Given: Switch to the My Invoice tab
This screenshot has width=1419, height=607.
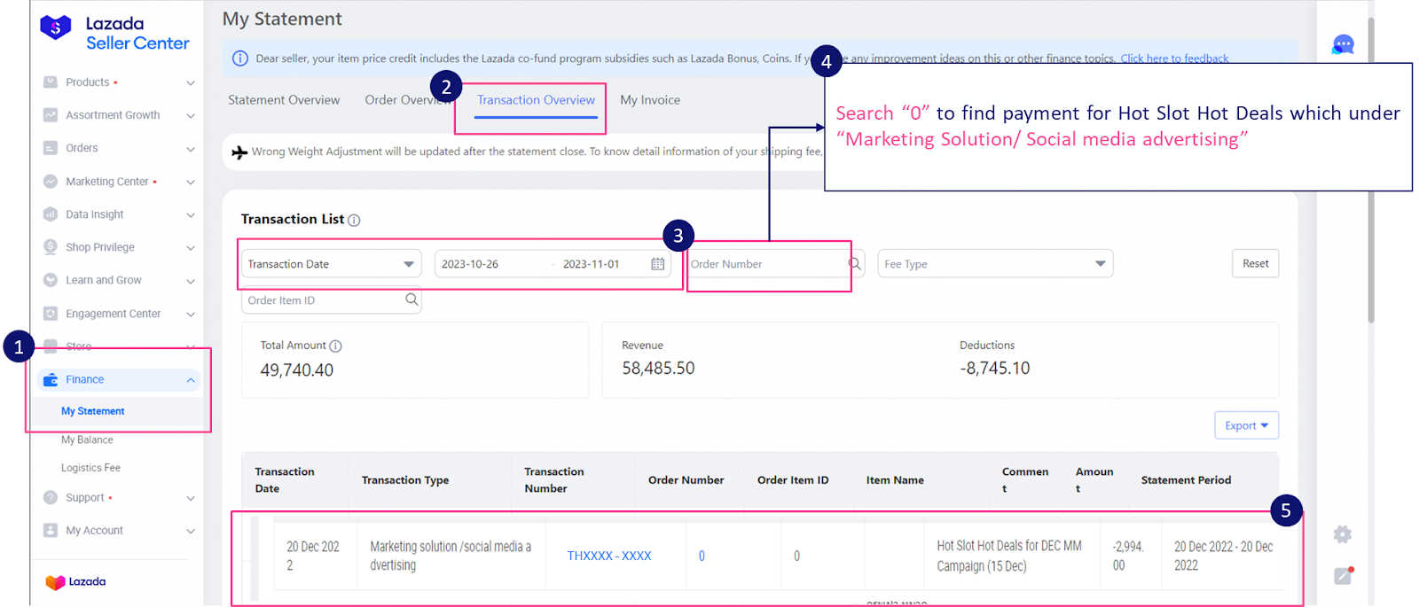Looking at the screenshot, I should click(650, 100).
